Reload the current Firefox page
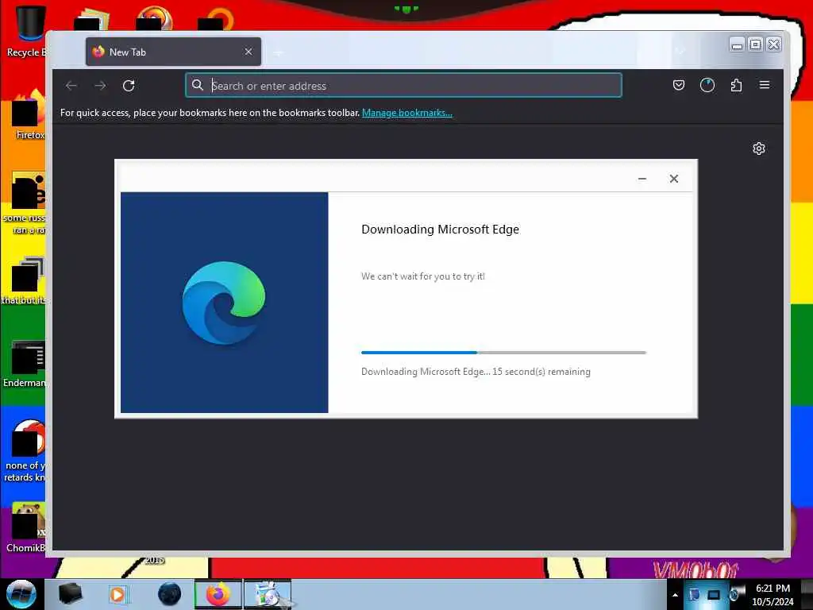Screen dimensions: 813x610 (129, 86)
